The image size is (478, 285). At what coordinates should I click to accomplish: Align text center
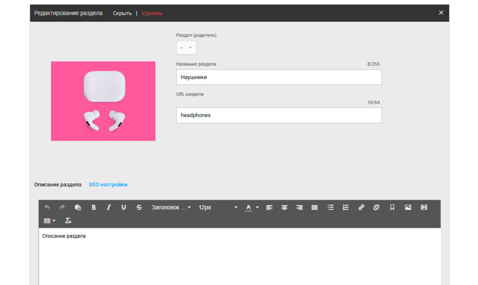click(x=284, y=207)
